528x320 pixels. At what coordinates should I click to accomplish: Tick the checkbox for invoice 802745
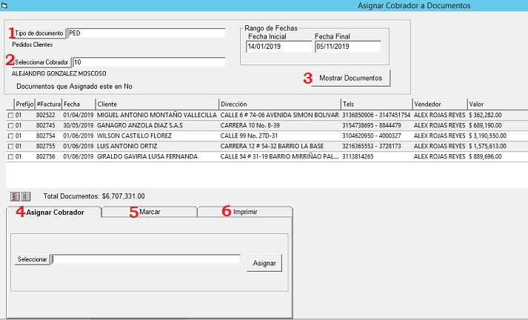pyautogui.click(x=10, y=126)
